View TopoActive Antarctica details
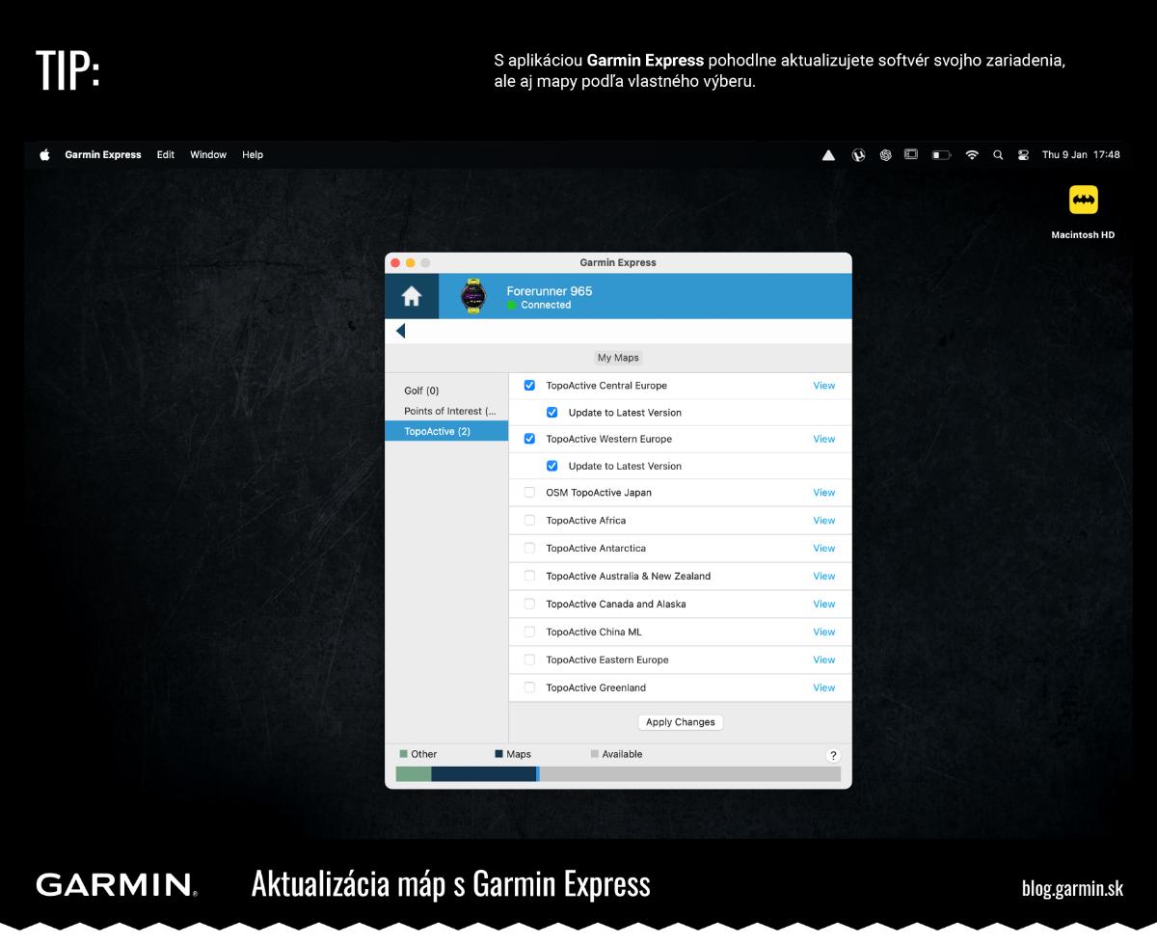The width and height of the screenshot is (1157, 944). coord(824,549)
